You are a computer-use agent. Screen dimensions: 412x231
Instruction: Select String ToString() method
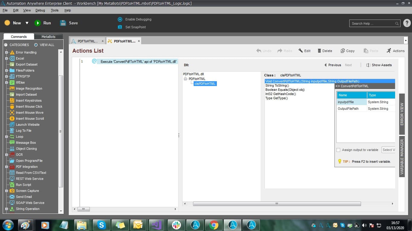(277, 85)
